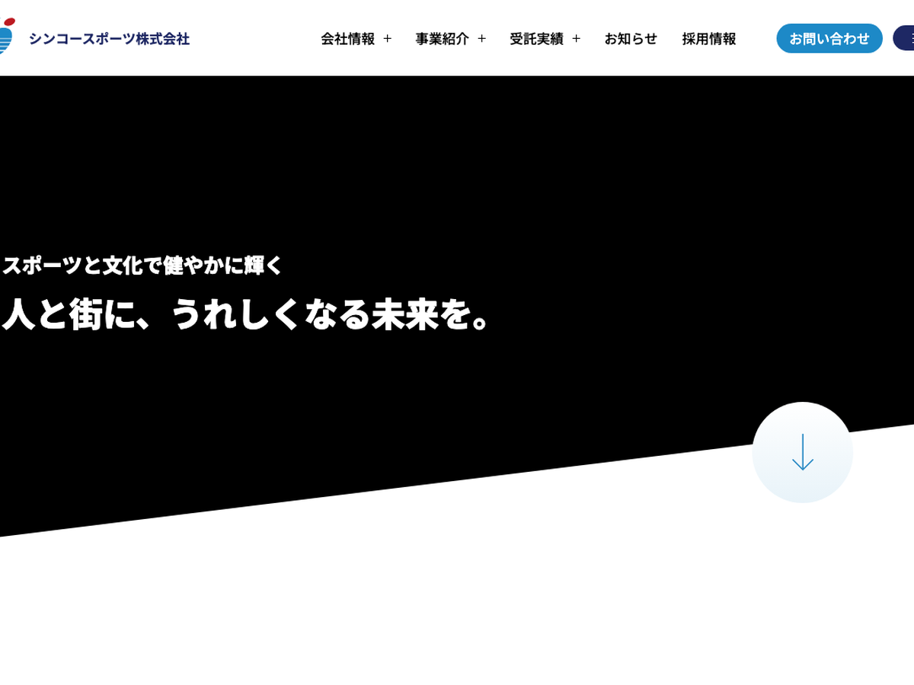Viewport: 914px width, 685px height.
Task: Click the シンコースポーツ株式会社 company name
Action: [x=109, y=39]
